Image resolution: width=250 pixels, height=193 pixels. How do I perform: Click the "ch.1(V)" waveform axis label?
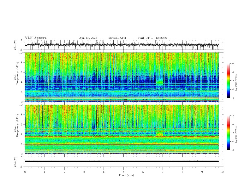coord(15,45)
